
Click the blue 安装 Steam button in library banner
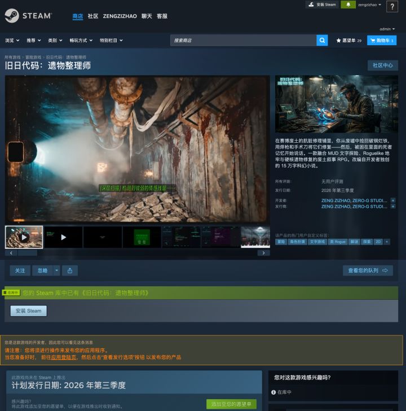pyautogui.click(x=29, y=311)
